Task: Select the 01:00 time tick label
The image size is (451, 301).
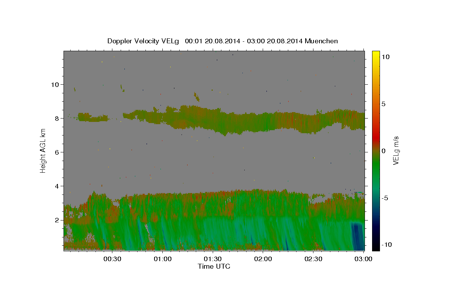Action: 163,259
